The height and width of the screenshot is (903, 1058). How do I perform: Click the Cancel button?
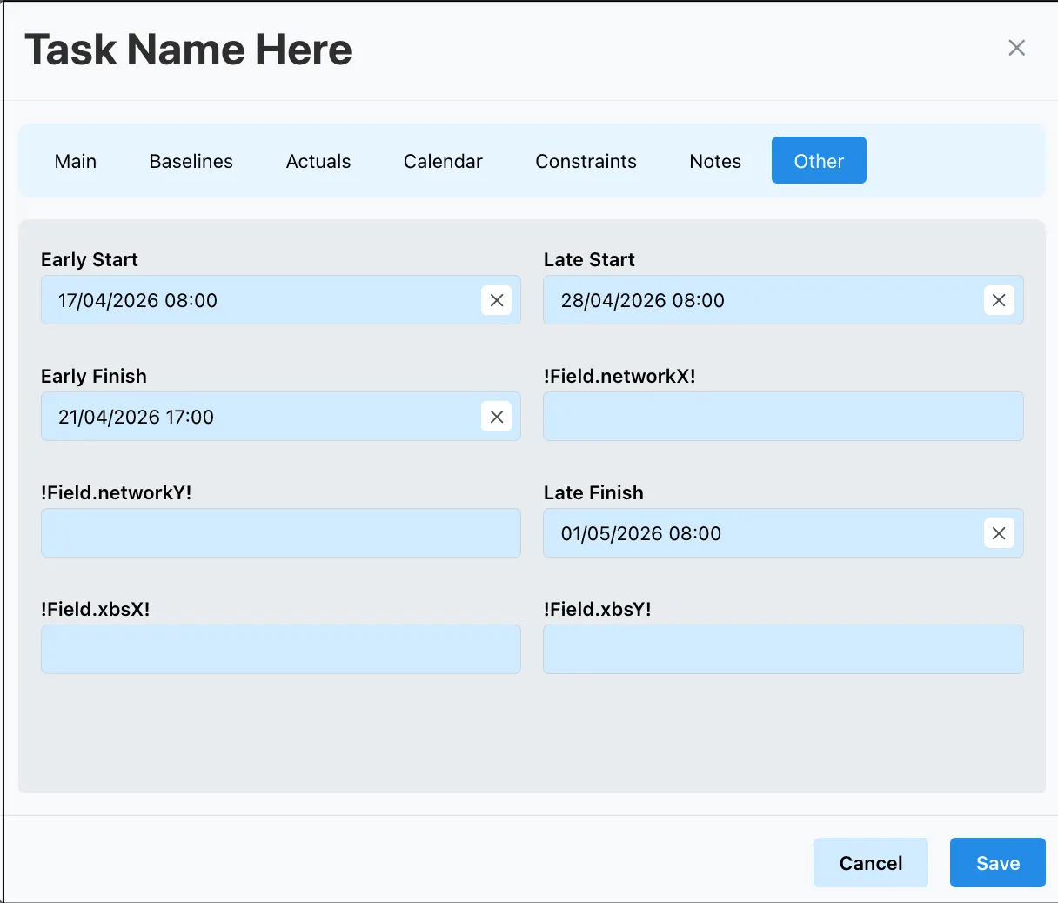pos(871,863)
